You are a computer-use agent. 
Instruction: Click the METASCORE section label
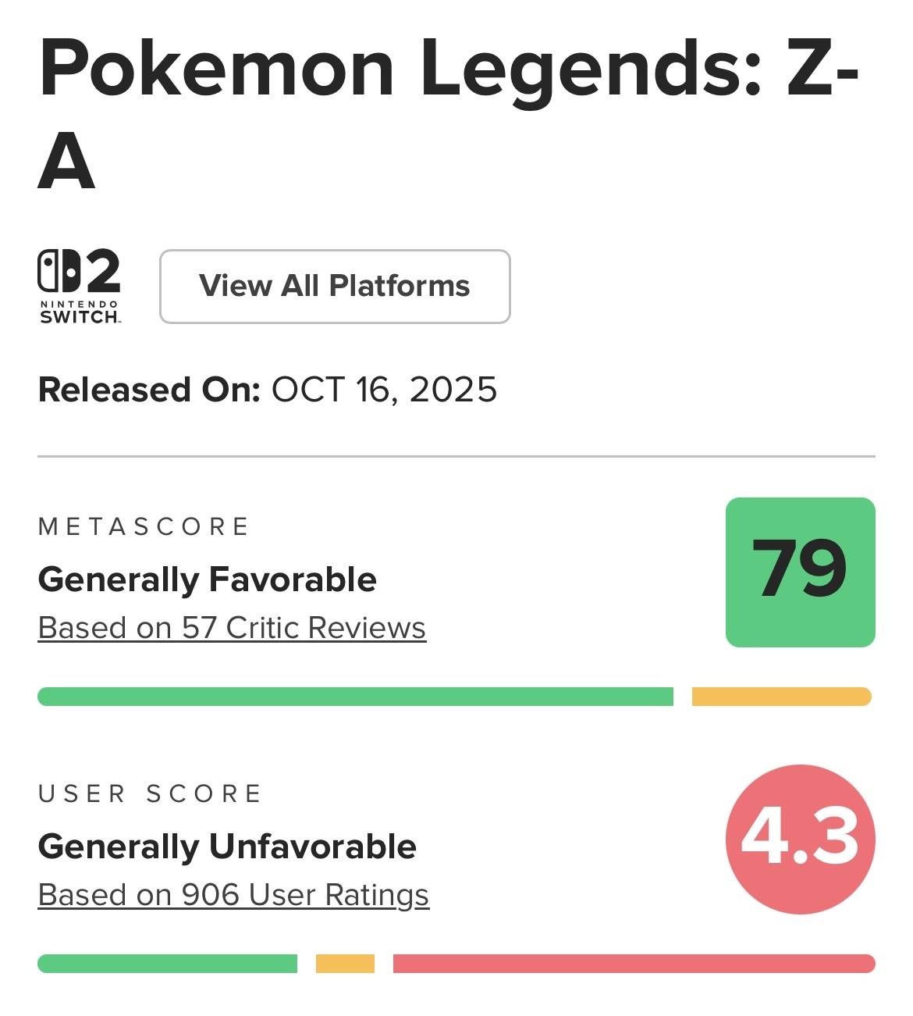[x=144, y=527]
